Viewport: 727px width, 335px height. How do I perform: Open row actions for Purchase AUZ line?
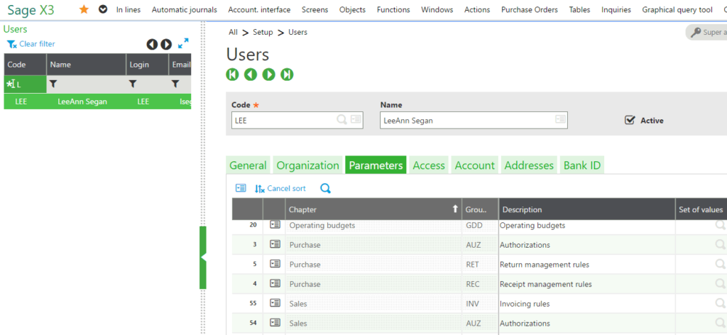click(275, 243)
